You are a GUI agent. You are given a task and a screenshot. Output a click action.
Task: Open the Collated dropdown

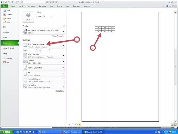(x=44, y=62)
